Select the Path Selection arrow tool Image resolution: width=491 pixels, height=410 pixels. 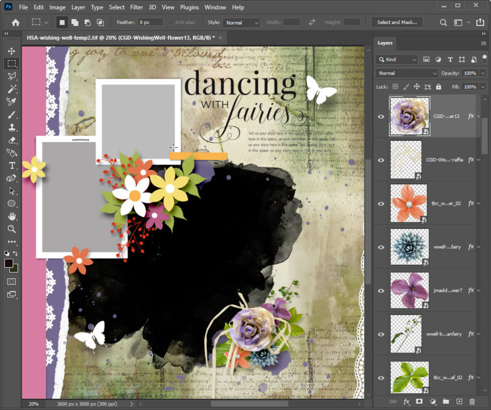point(12,191)
